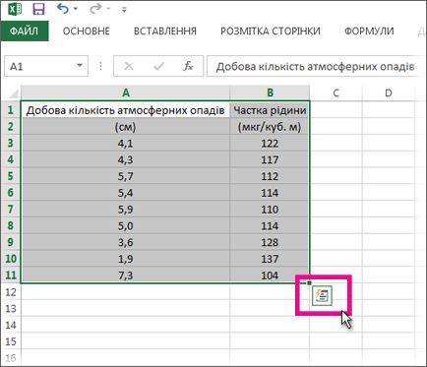This screenshot has width=427, height=367.
Task: Select cell with value 137
Action: coord(270,259)
